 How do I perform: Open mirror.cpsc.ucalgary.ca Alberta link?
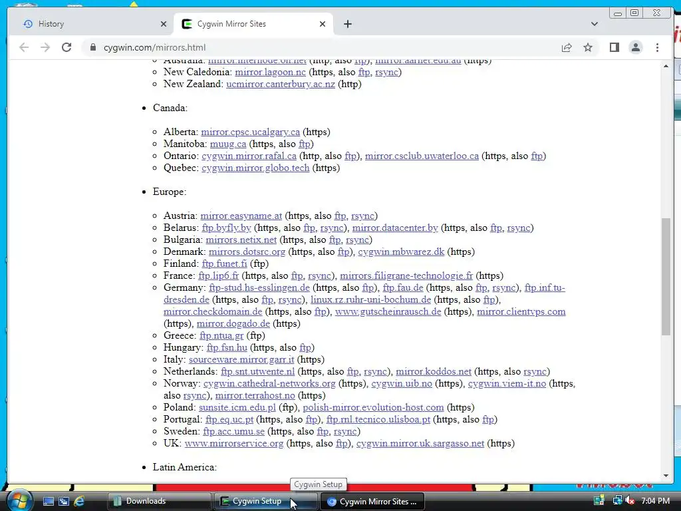(250, 132)
